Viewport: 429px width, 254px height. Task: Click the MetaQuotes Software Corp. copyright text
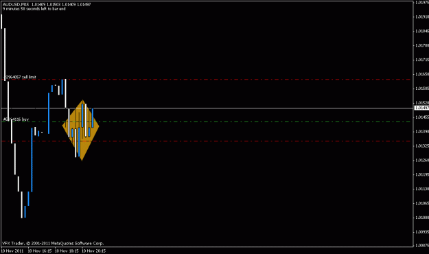pyautogui.click(x=53, y=243)
